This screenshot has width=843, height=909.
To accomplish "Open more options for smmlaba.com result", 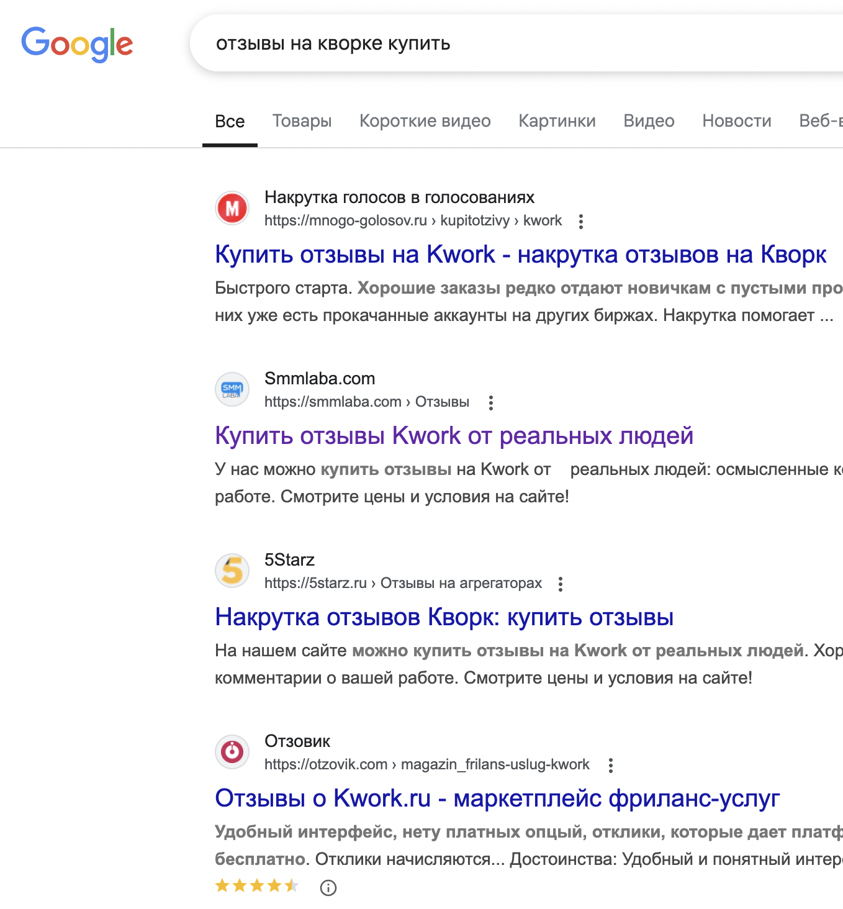I will click(x=491, y=402).
